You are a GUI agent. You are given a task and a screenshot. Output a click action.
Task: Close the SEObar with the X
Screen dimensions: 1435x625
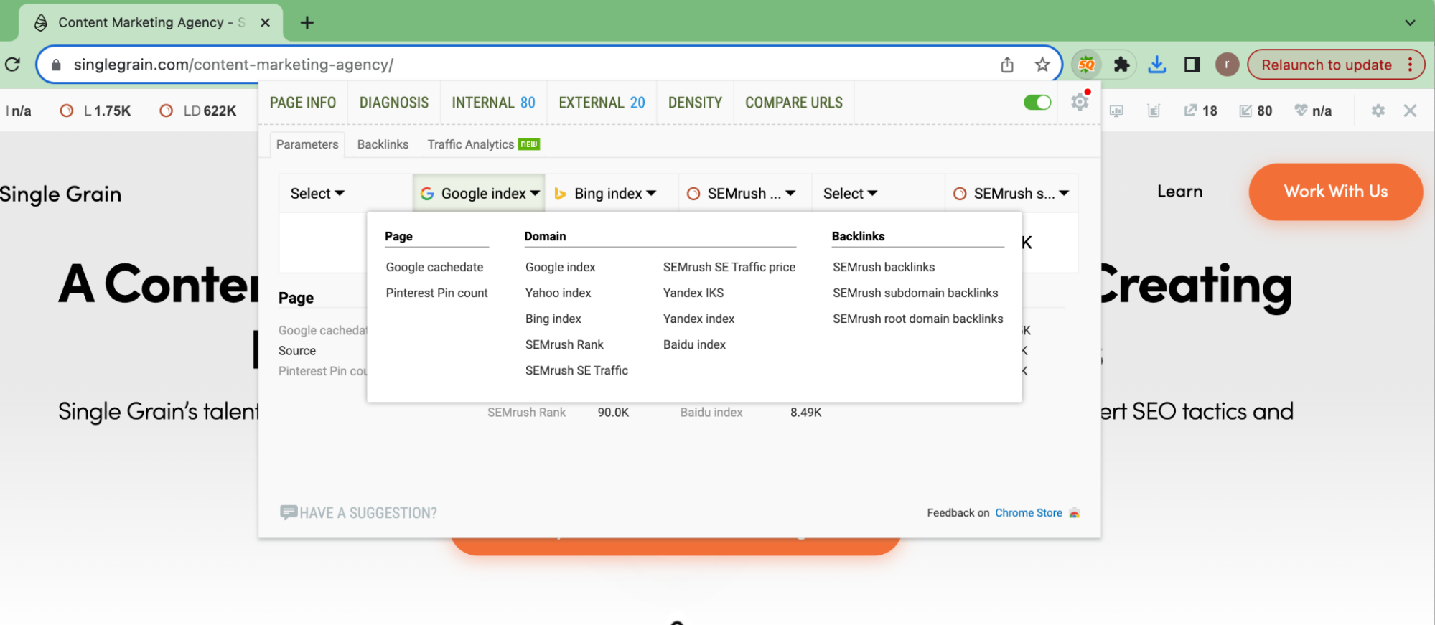1411,111
